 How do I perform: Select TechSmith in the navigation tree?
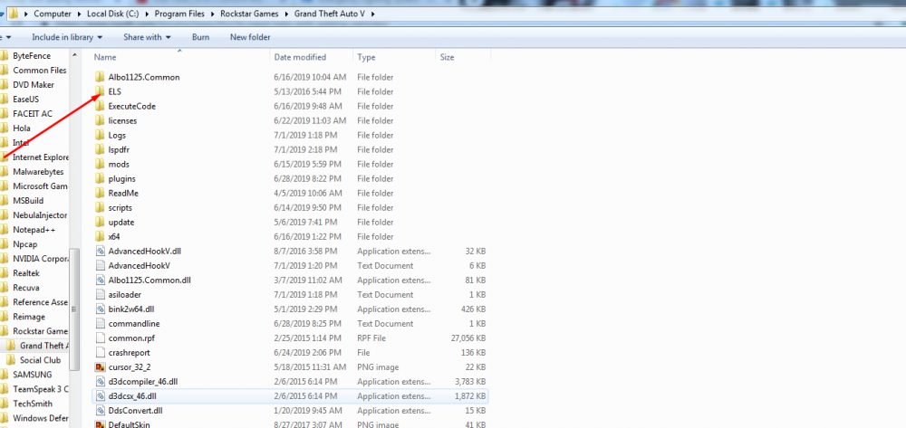(x=33, y=404)
